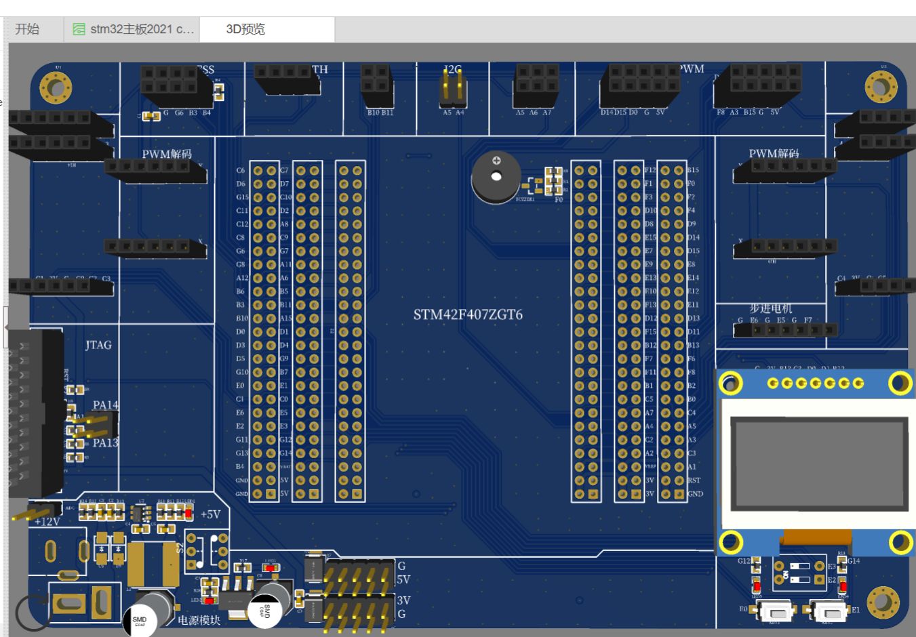Click the green PCB file icon in tab
Image resolution: width=916 pixels, height=637 pixels.
pyautogui.click(x=79, y=29)
